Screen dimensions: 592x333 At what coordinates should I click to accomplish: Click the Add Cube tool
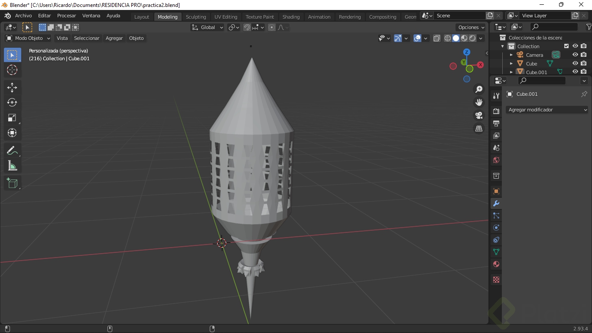coord(12,183)
